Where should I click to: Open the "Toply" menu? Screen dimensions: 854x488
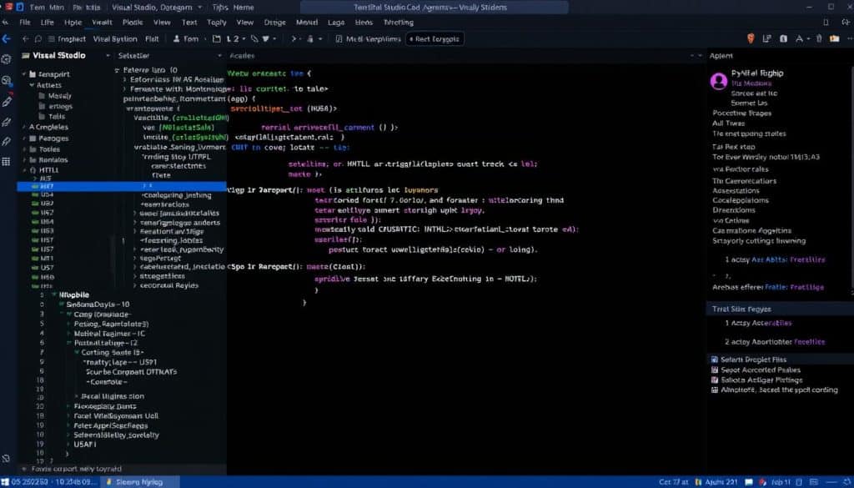(x=216, y=23)
